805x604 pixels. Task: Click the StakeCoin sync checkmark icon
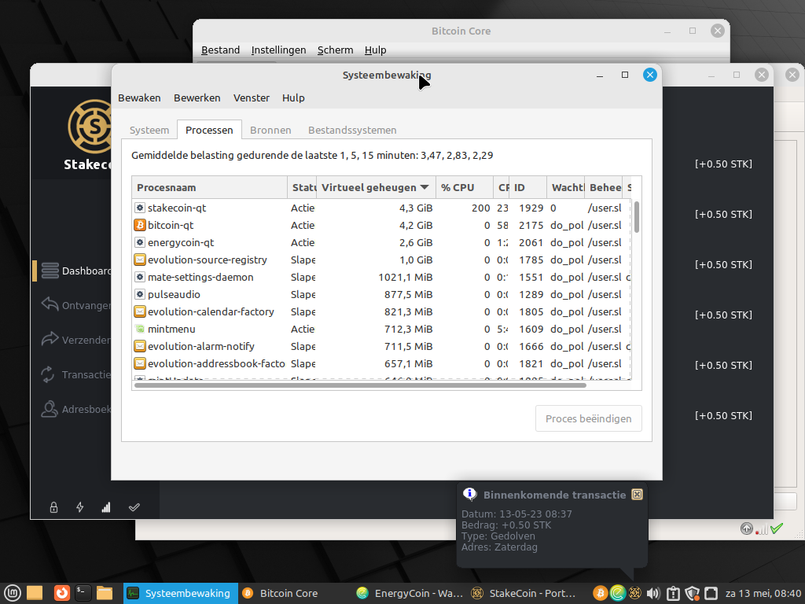point(134,507)
